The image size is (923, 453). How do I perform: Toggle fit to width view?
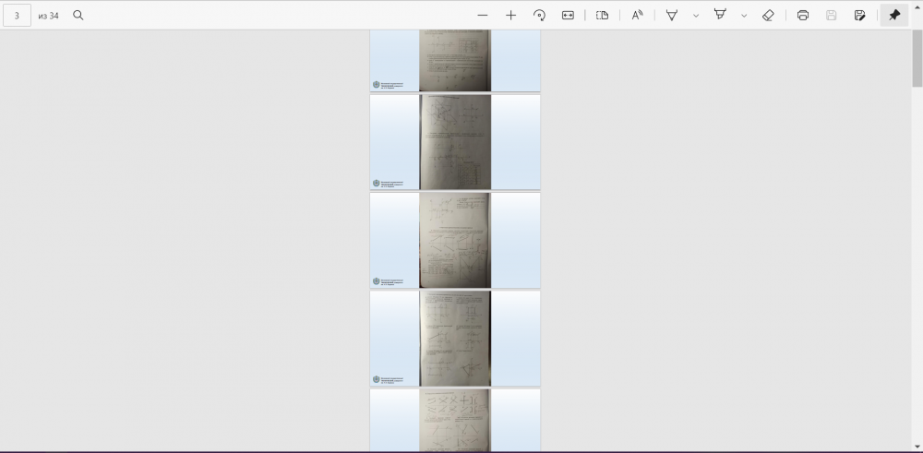[x=568, y=15]
